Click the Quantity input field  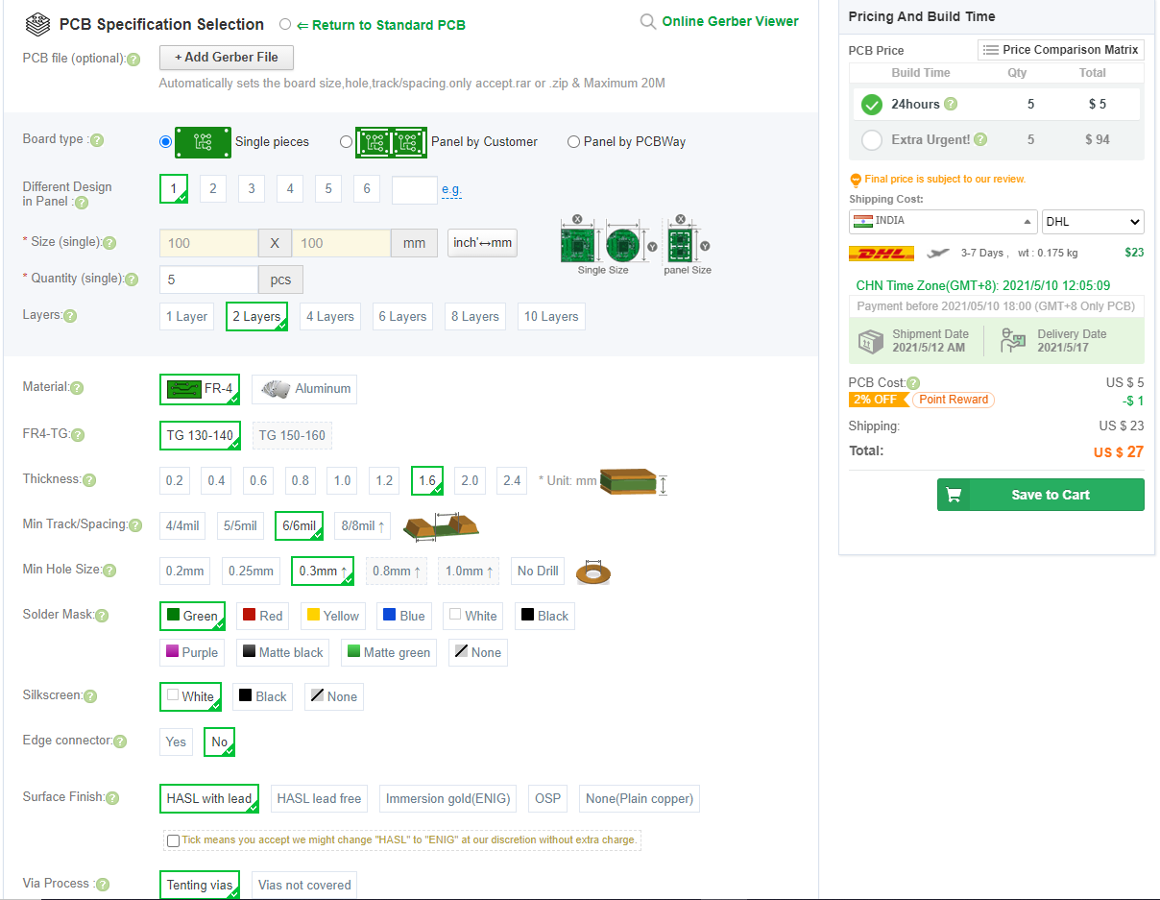[208, 280]
